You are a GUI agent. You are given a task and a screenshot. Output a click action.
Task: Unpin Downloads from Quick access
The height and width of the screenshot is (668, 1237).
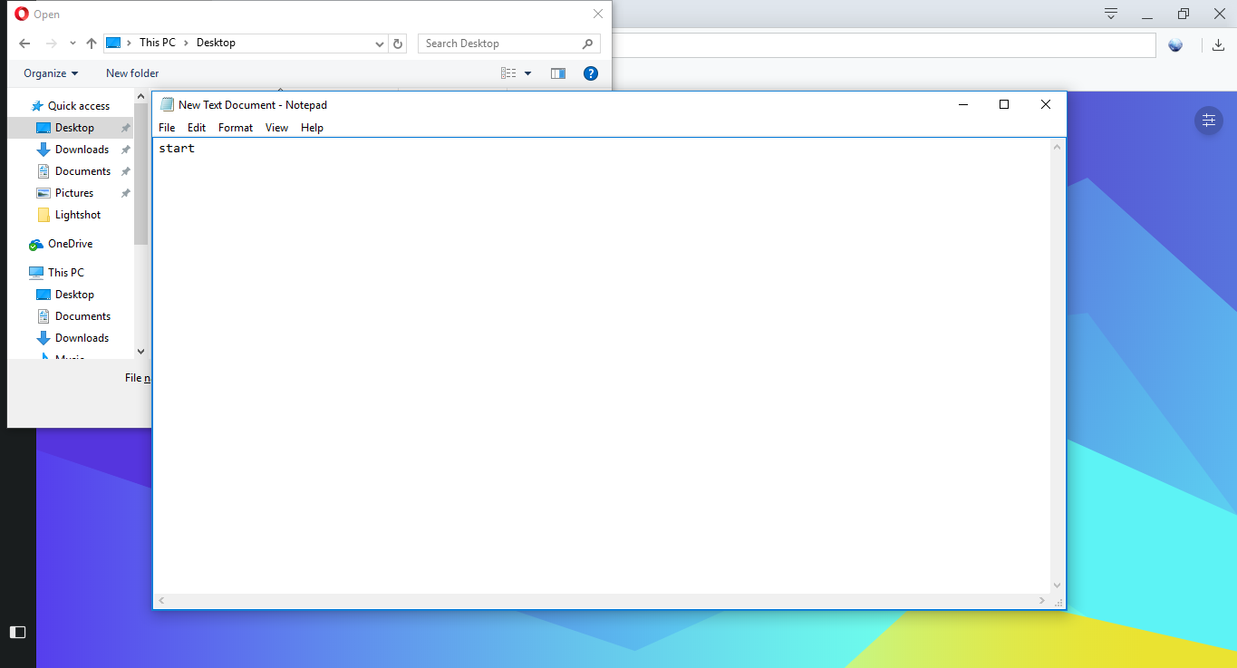pyautogui.click(x=126, y=149)
